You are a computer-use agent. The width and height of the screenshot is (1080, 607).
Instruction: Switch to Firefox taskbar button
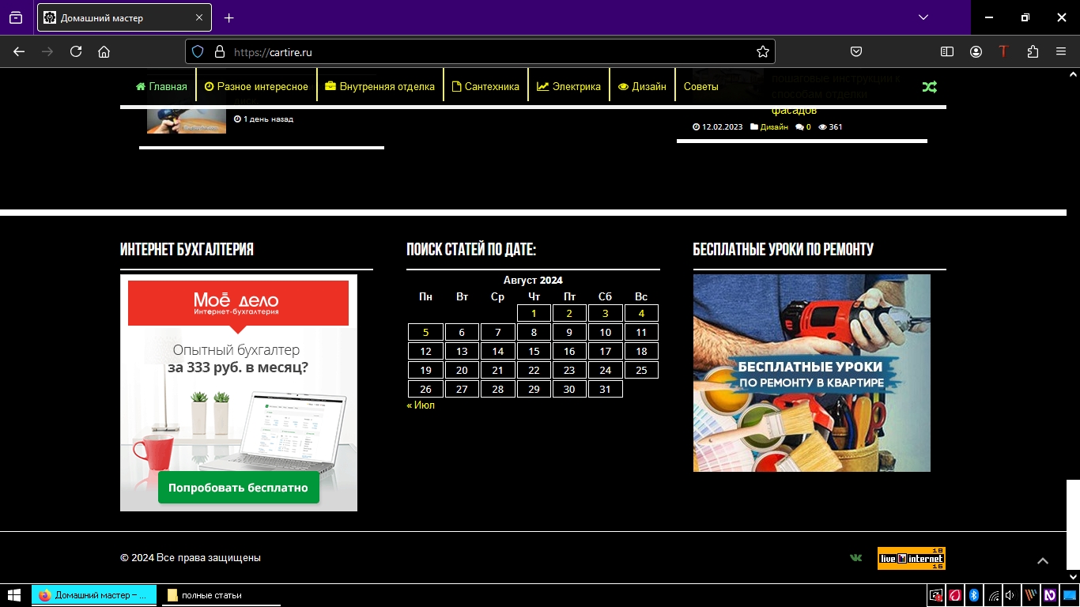tap(95, 595)
